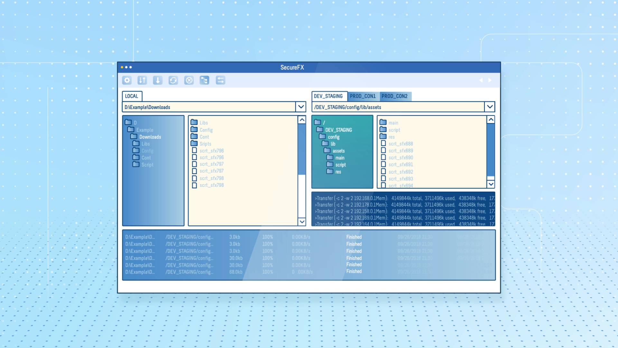This screenshot has height=348, width=618.
Task: Select the assets folder in remote tree
Action: coord(338,151)
